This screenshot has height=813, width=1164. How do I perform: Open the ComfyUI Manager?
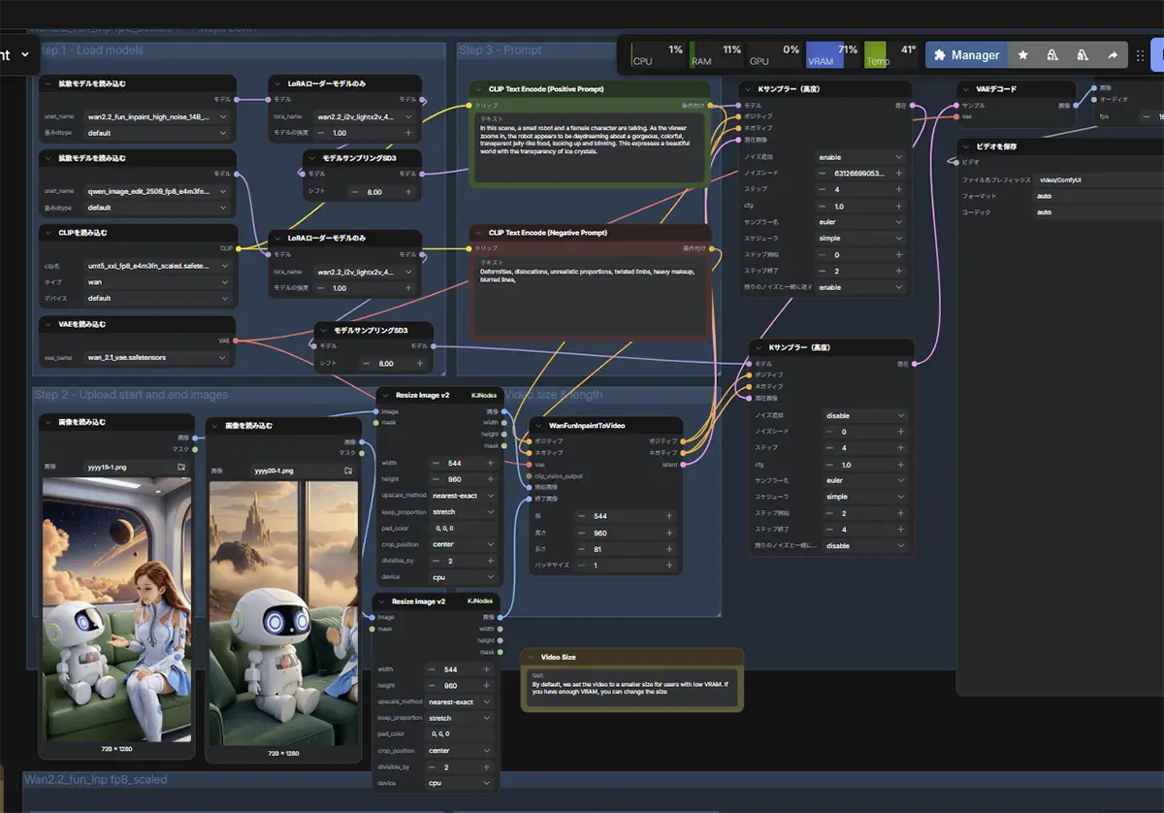(x=966, y=55)
